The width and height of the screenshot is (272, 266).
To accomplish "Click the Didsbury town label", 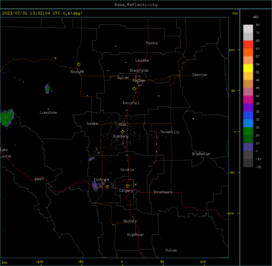I will [x=121, y=136].
